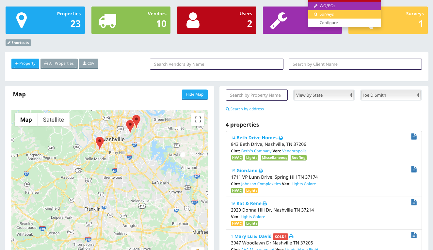Export properties as CSV
This screenshot has width=433, height=250.
[x=88, y=63]
